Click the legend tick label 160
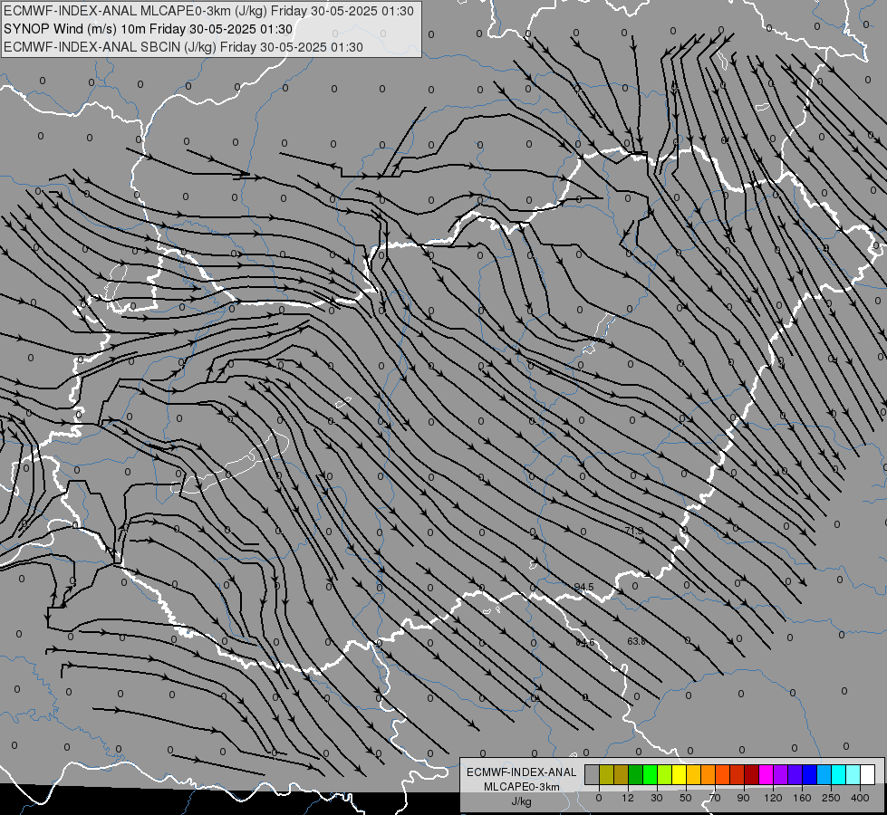 tap(802, 798)
